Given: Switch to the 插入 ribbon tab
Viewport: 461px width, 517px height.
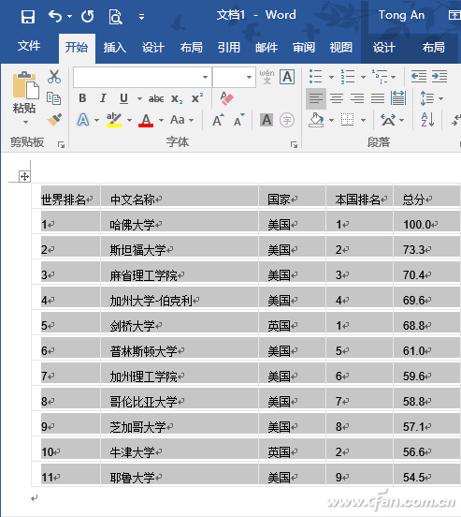Looking at the screenshot, I should 115,47.
